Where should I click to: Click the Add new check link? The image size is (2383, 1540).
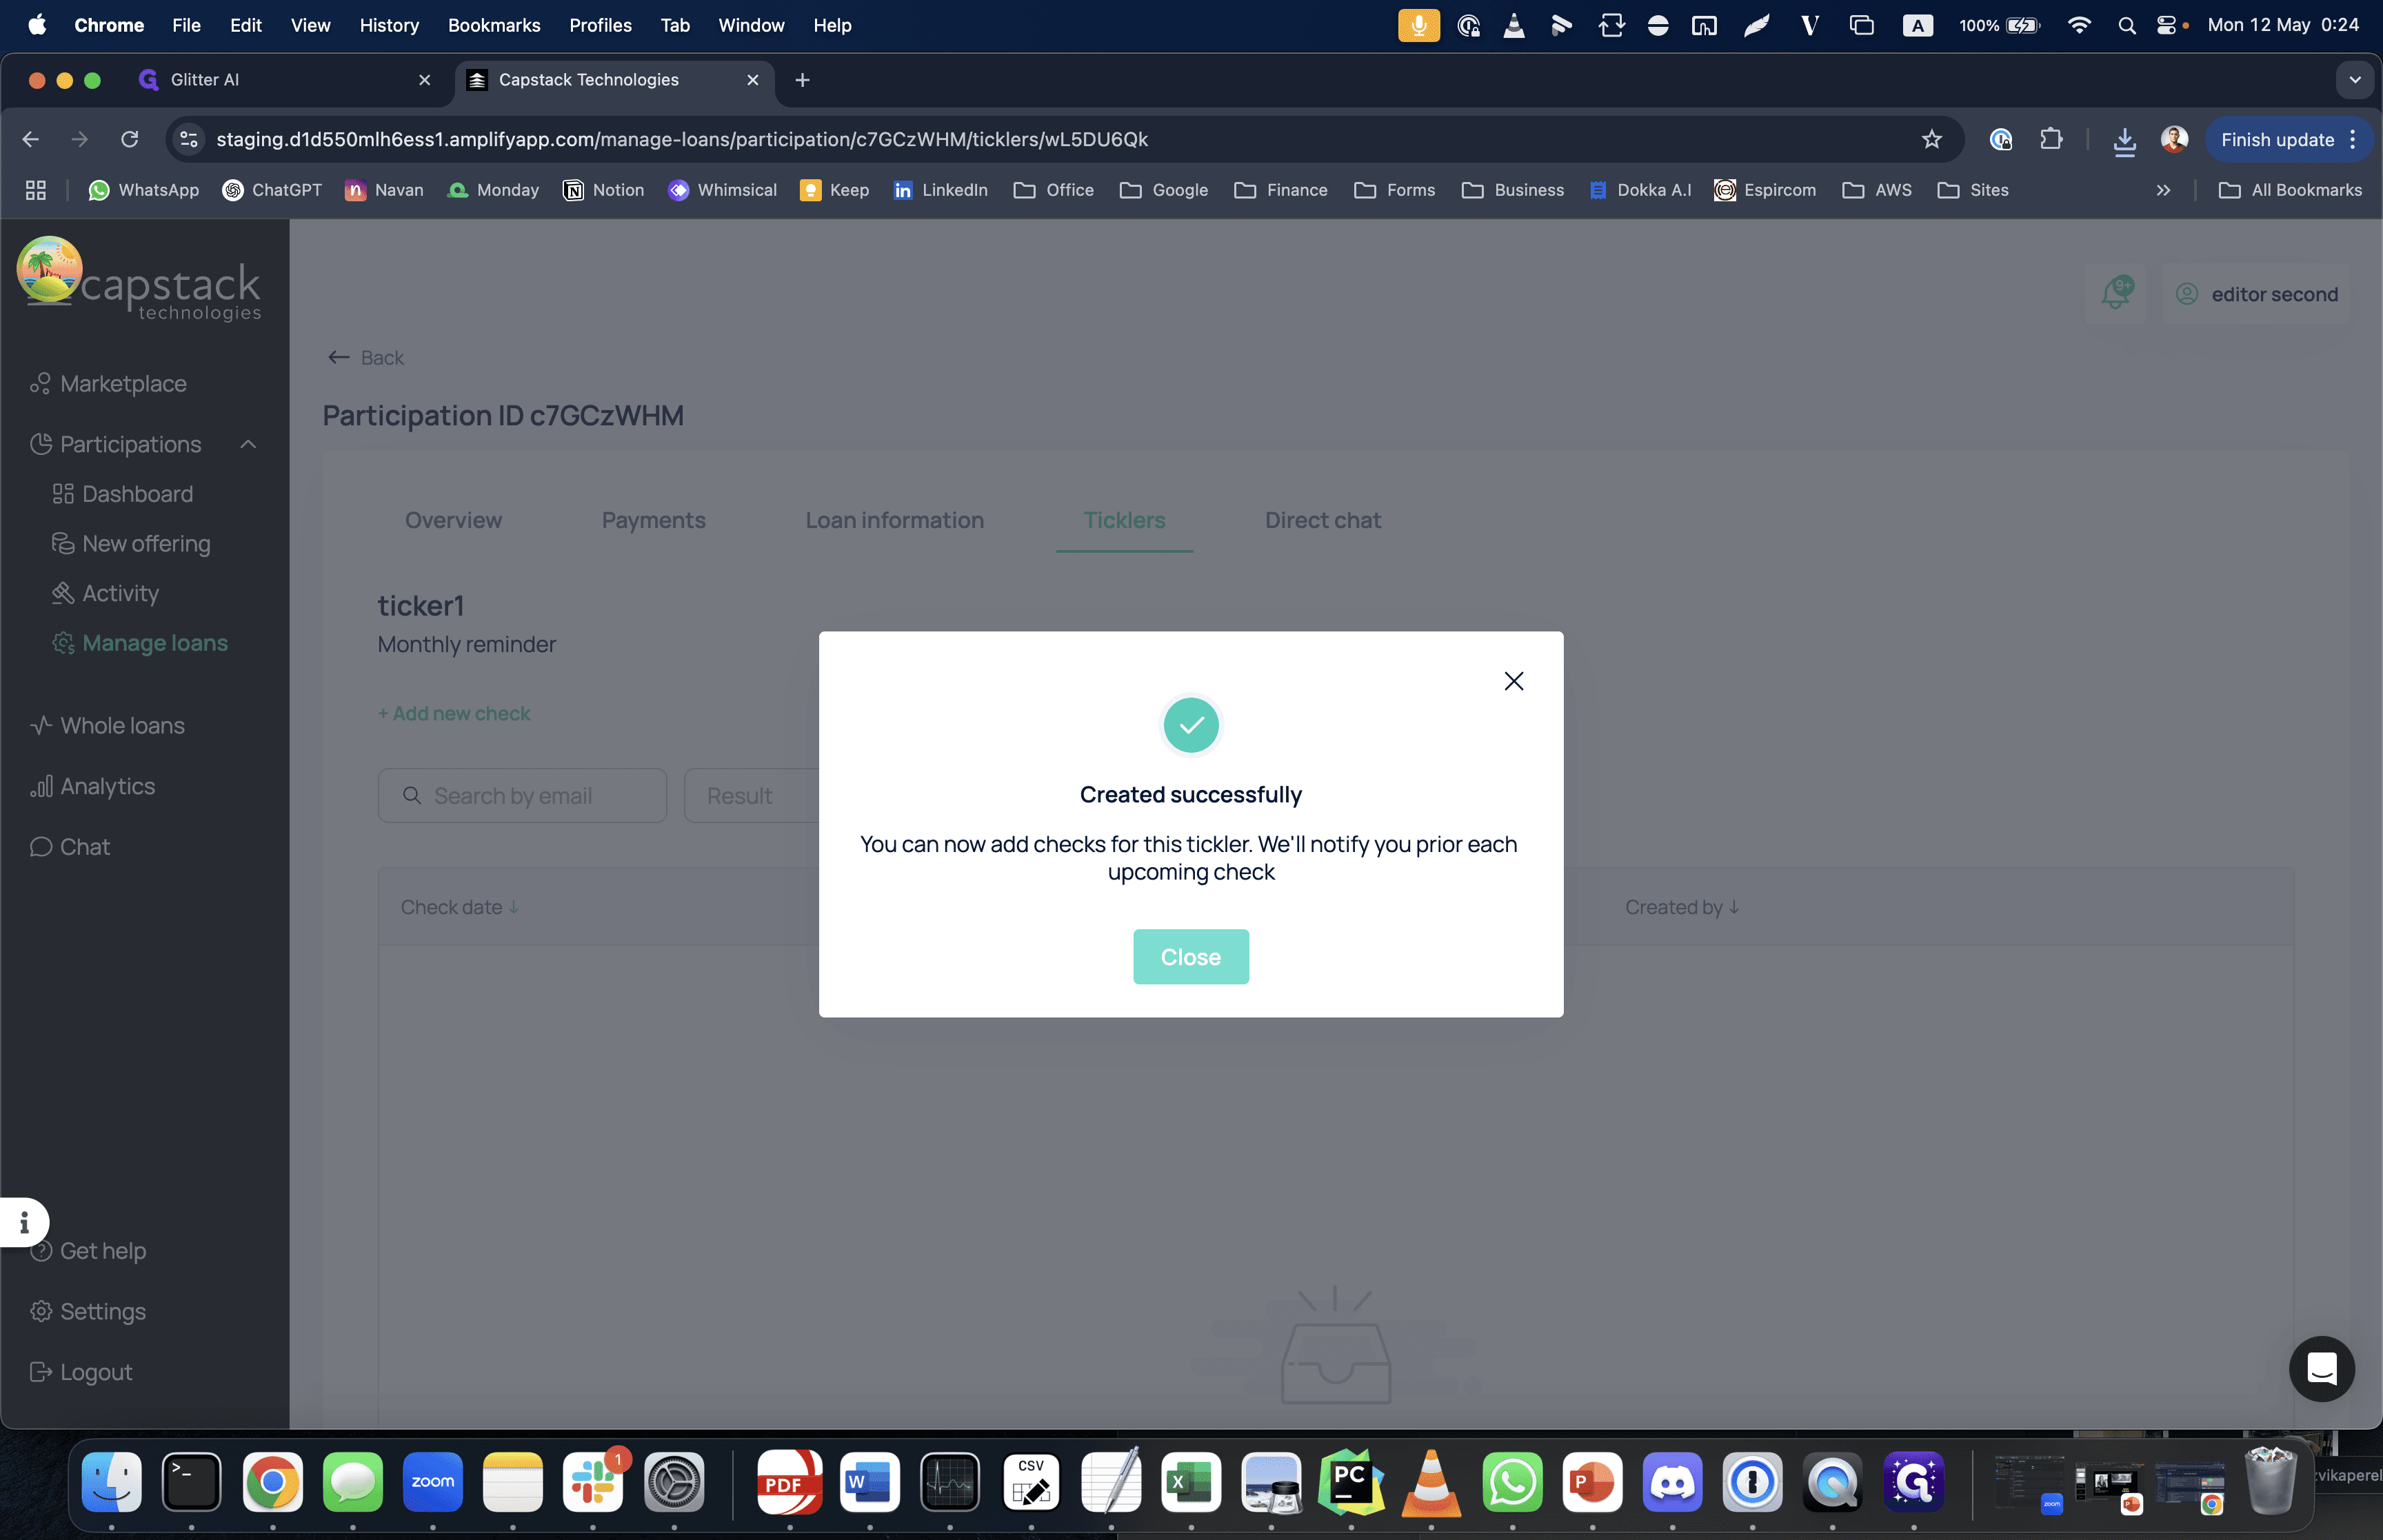pos(454,713)
